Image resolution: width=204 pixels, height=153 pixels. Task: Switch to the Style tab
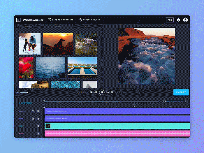(87, 27)
